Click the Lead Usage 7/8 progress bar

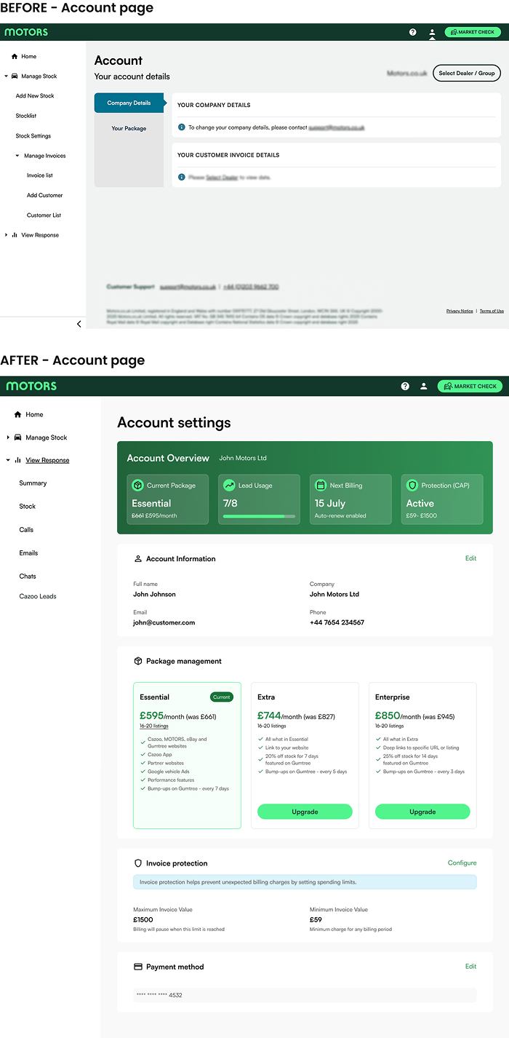tap(259, 516)
